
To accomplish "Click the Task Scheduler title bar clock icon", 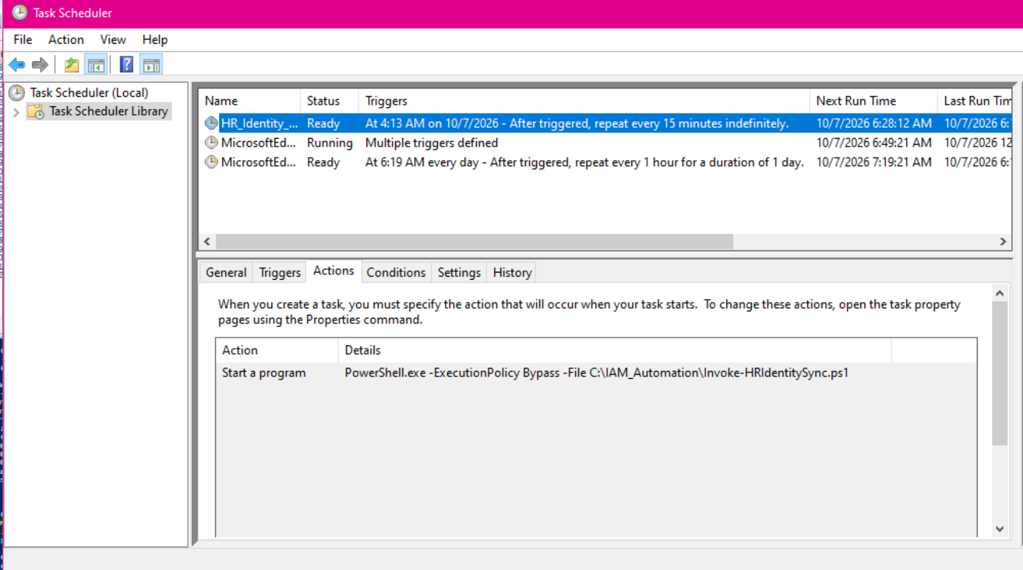I will [20, 13].
